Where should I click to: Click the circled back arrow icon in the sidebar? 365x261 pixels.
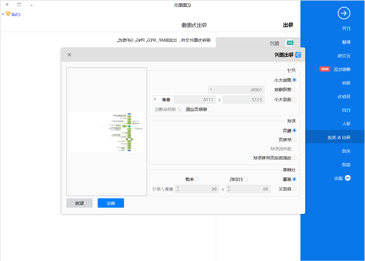pyautogui.click(x=344, y=13)
